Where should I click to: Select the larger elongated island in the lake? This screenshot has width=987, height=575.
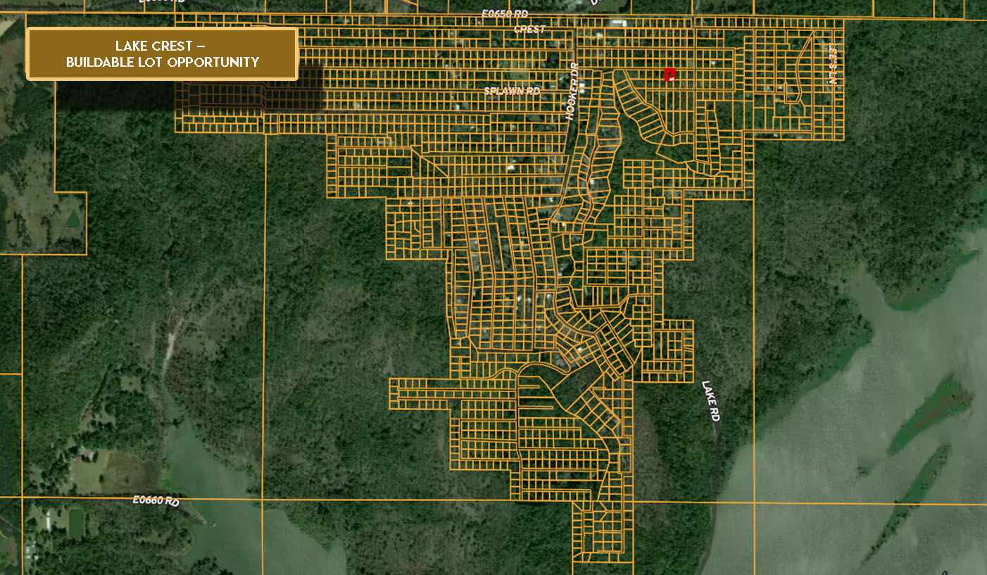point(931,412)
